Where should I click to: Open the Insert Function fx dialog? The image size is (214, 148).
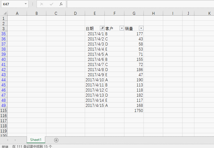coord(61,4)
